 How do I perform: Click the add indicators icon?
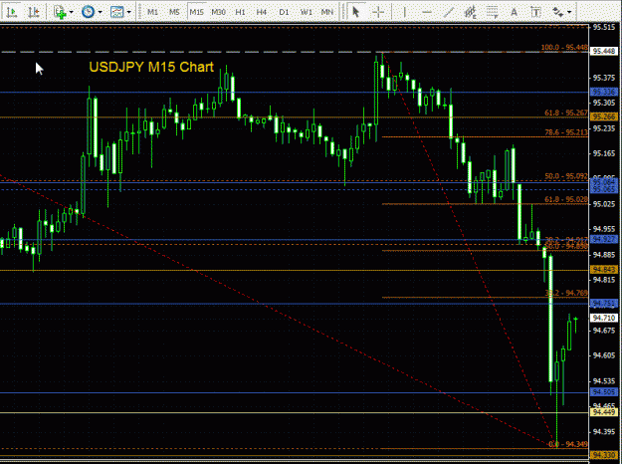click(x=60, y=12)
